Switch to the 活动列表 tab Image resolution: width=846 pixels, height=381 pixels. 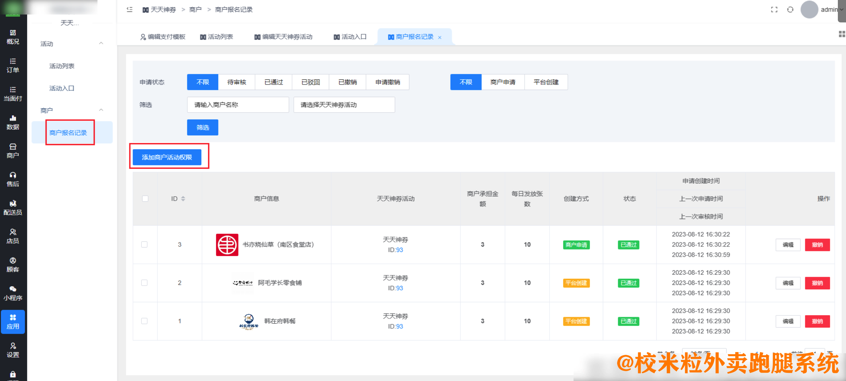(217, 37)
